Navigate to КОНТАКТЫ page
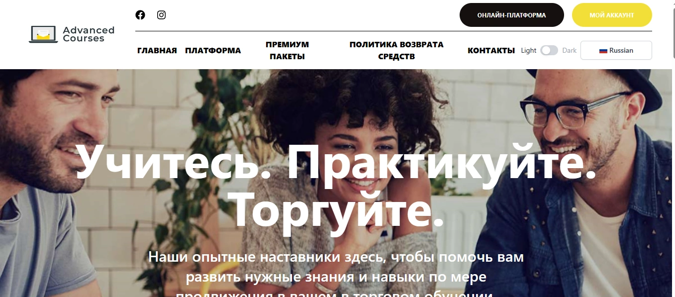The width and height of the screenshot is (675, 297). click(x=491, y=50)
